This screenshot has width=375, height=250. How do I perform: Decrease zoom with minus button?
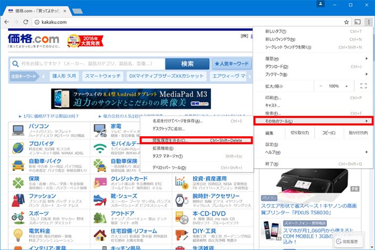pos(321,86)
